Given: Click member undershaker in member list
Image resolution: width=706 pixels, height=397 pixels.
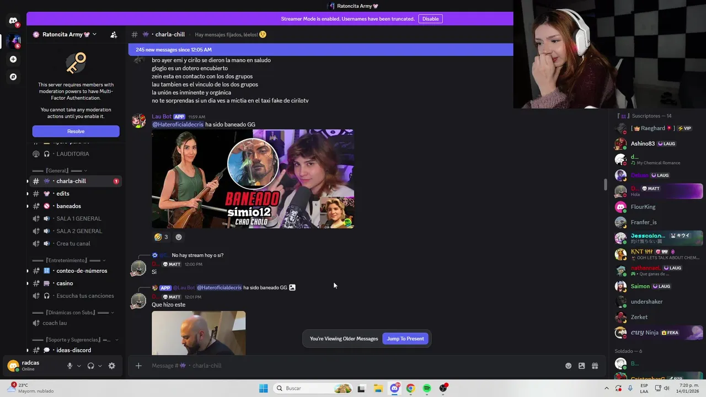Looking at the screenshot, I should 658,302.
